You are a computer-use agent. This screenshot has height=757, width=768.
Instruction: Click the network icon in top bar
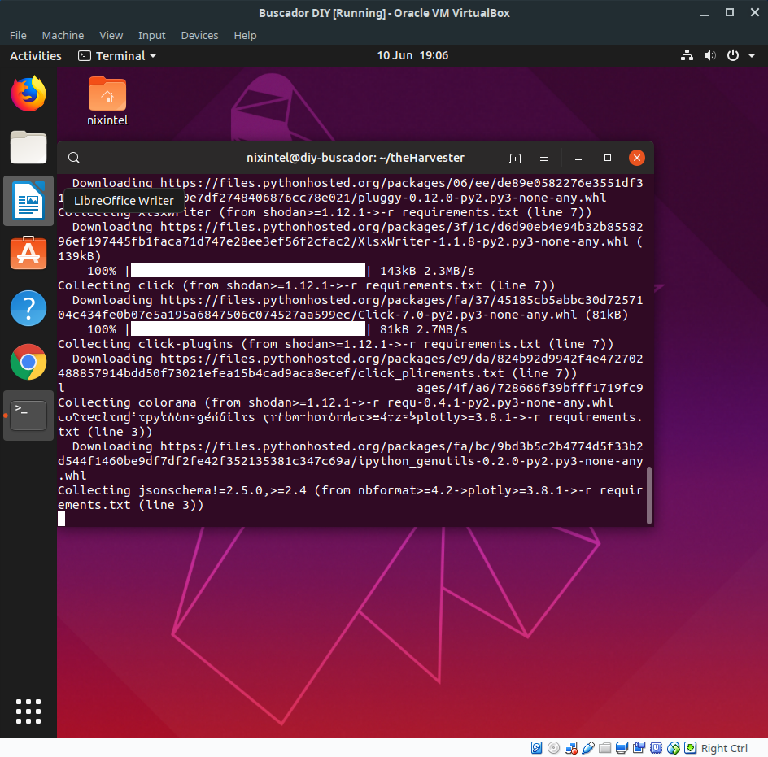(687, 55)
